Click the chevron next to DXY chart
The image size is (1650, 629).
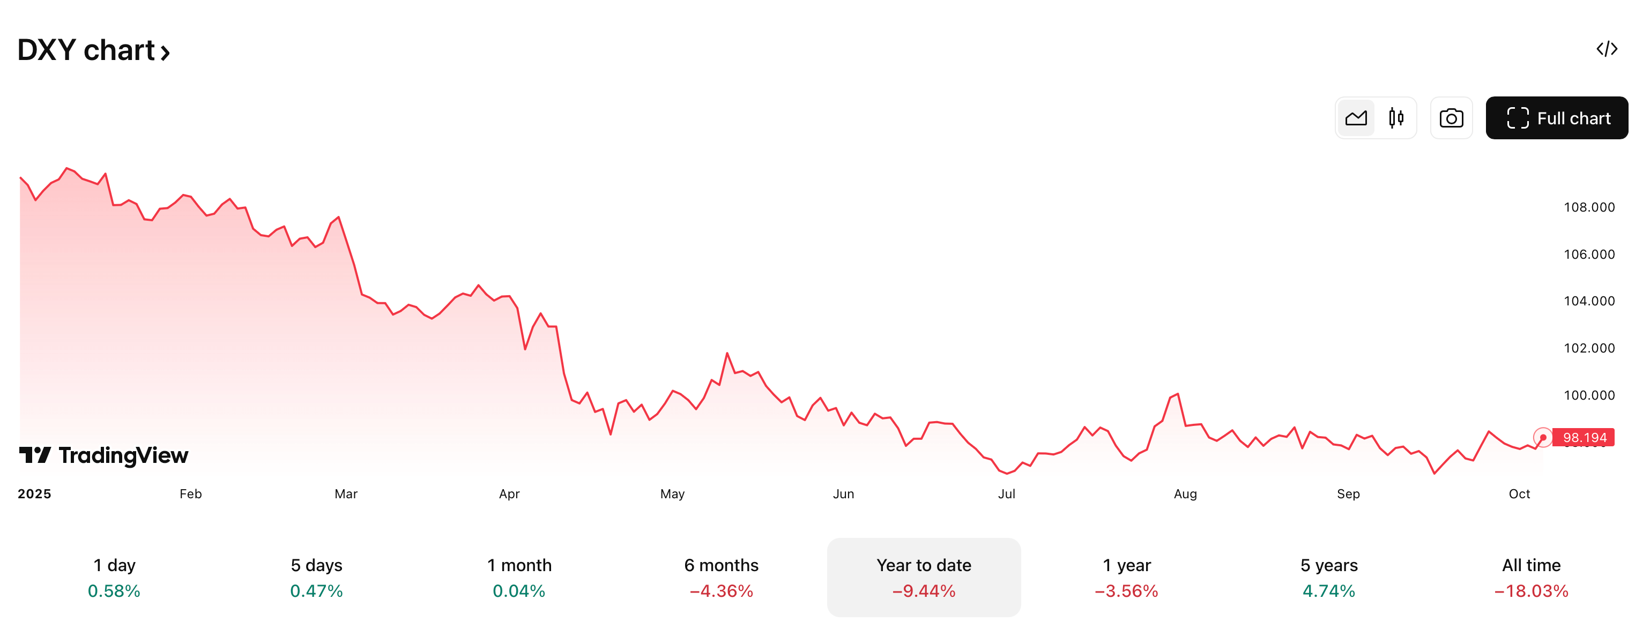point(165,53)
